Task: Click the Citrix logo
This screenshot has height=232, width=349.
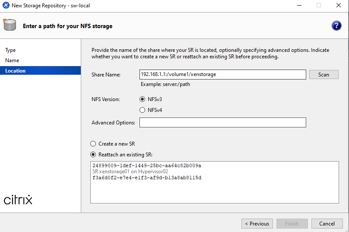Action: click(18, 200)
